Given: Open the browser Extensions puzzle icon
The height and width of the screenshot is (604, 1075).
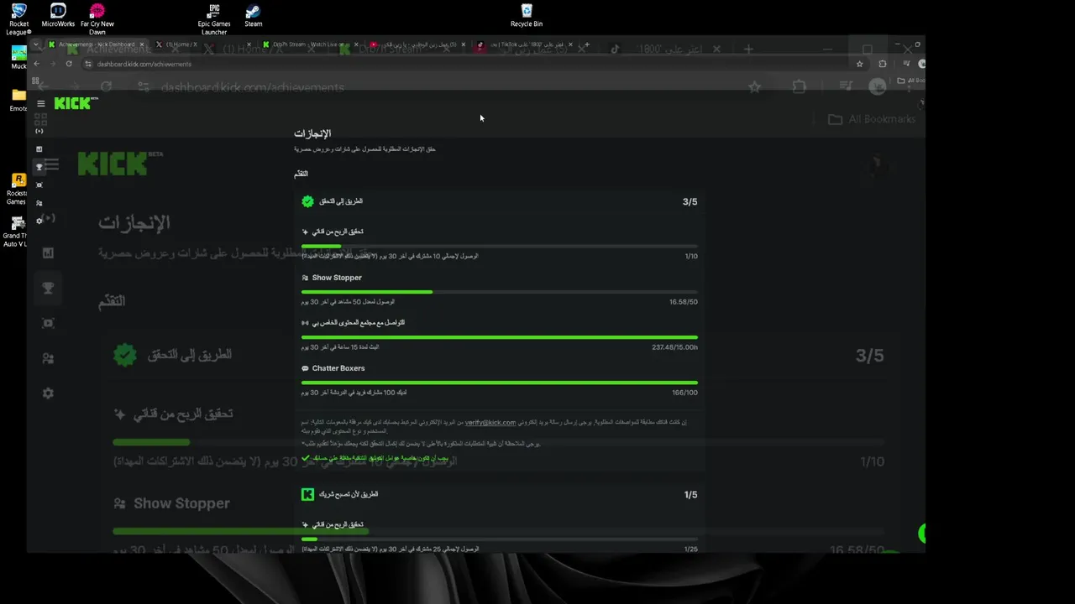Looking at the screenshot, I should click(882, 64).
